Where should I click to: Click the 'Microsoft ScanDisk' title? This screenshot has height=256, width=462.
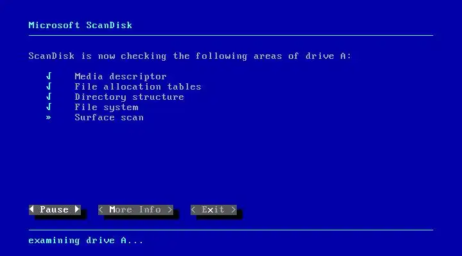click(x=80, y=25)
